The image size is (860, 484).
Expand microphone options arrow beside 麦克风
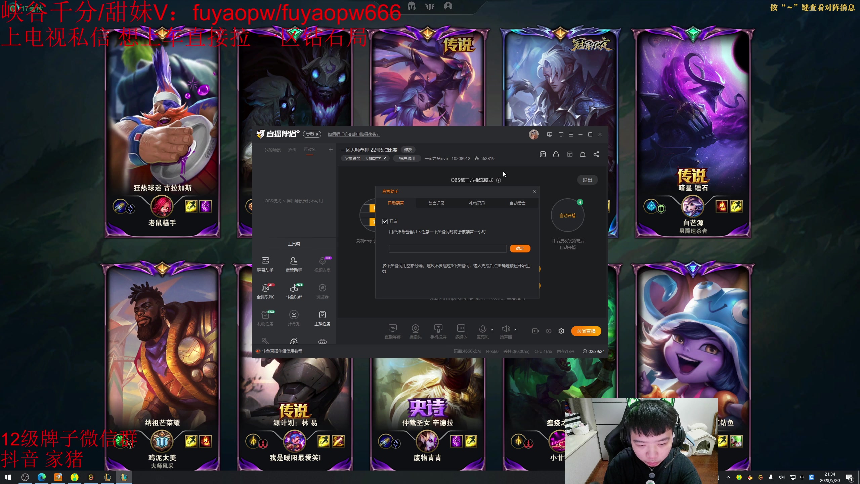[492, 330]
